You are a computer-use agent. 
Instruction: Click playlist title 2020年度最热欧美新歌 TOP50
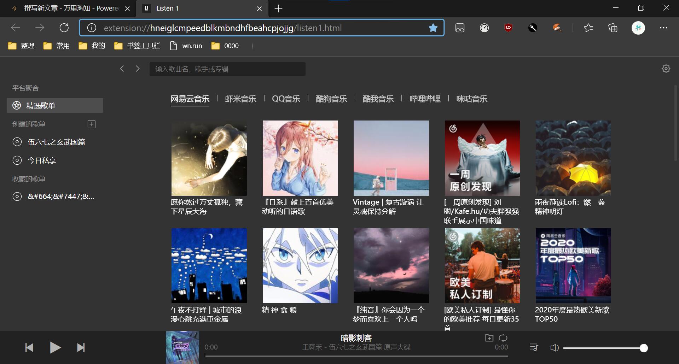[x=572, y=315]
